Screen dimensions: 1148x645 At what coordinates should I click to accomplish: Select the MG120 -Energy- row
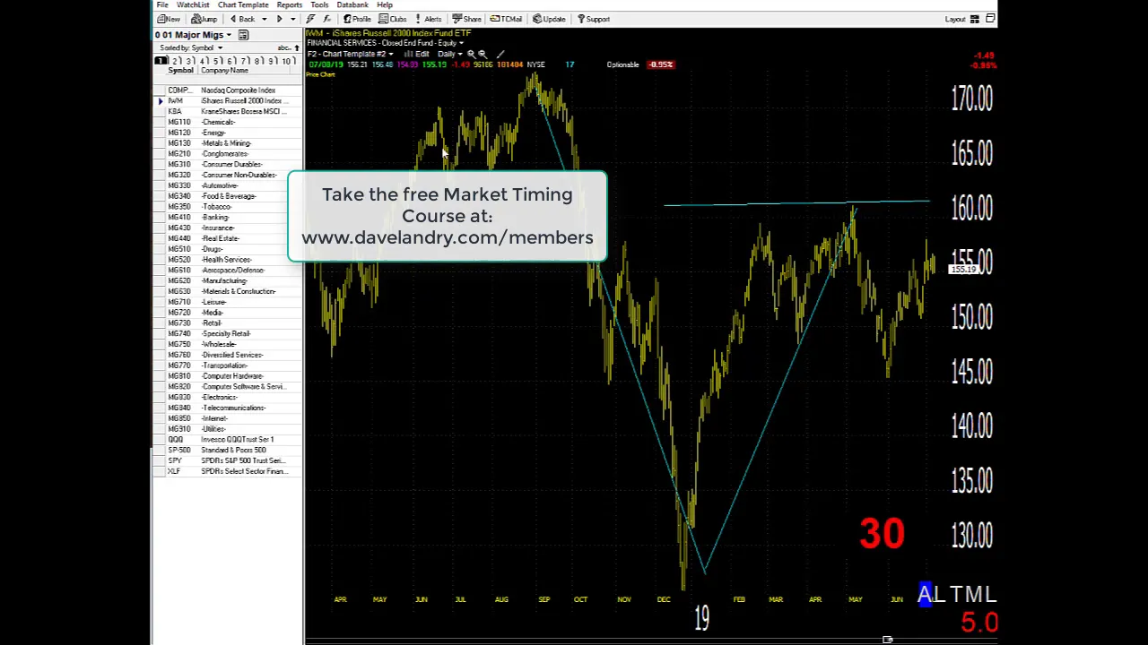coord(228,133)
